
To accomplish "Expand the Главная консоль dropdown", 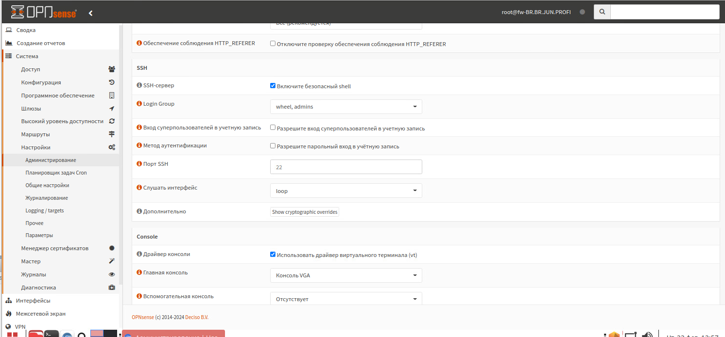I will 345,275.
